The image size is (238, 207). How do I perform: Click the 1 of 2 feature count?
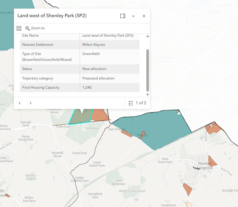tap(141, 103)
